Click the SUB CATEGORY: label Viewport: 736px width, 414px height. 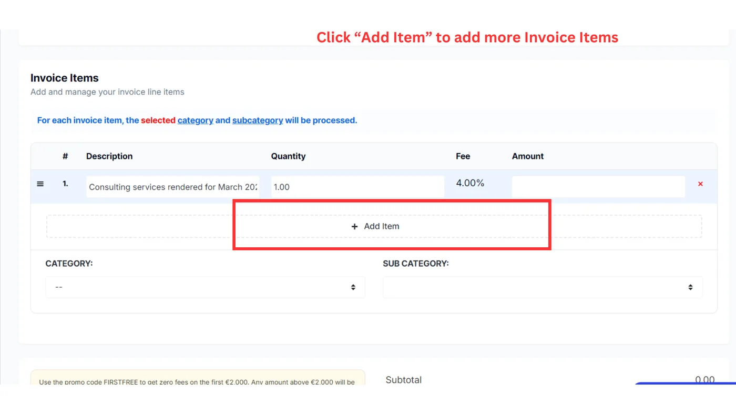tap(416, 263)
